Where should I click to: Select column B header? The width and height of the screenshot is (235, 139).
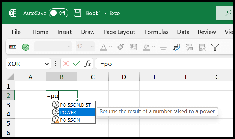[62, 77]
